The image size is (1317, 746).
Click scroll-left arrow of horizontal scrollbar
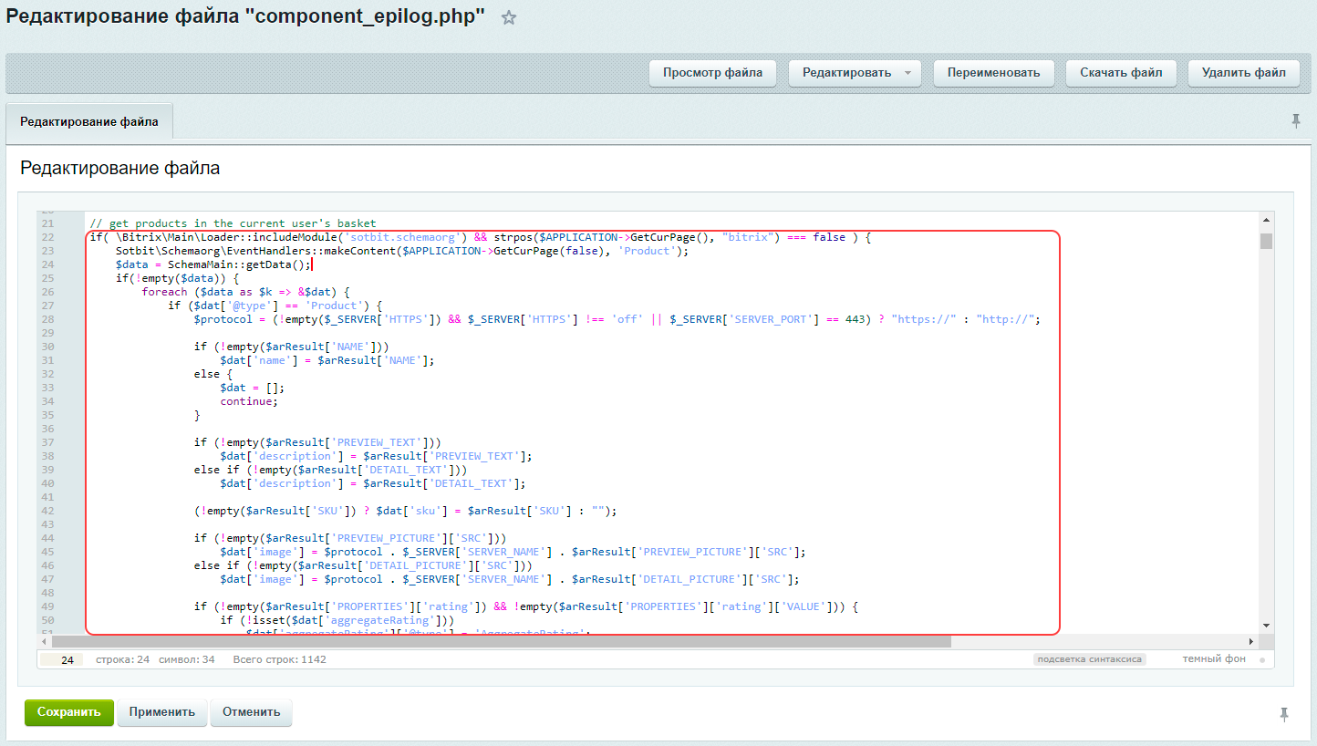(x=46, y=641)
